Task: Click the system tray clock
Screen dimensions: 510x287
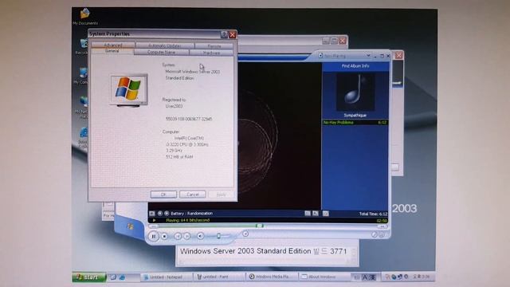Action: pyautogui.click(x=422, y=277)
